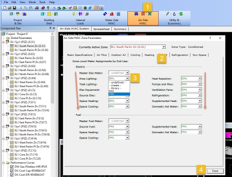Click the New project toolbar icon
The height and width of the screenshot is (177, 232).
coord(5,8)
